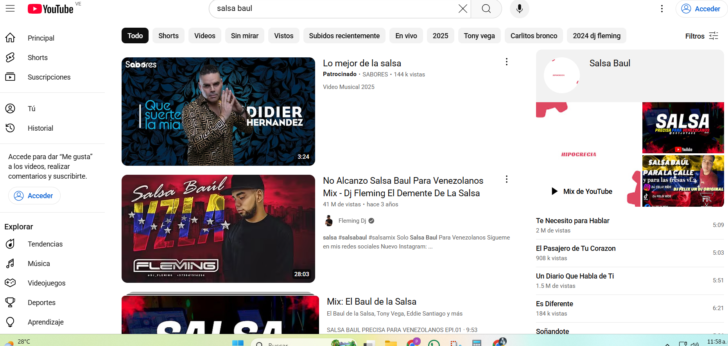
Task: Open File Explorer folder in taskbar
Action: pos(391,343)
